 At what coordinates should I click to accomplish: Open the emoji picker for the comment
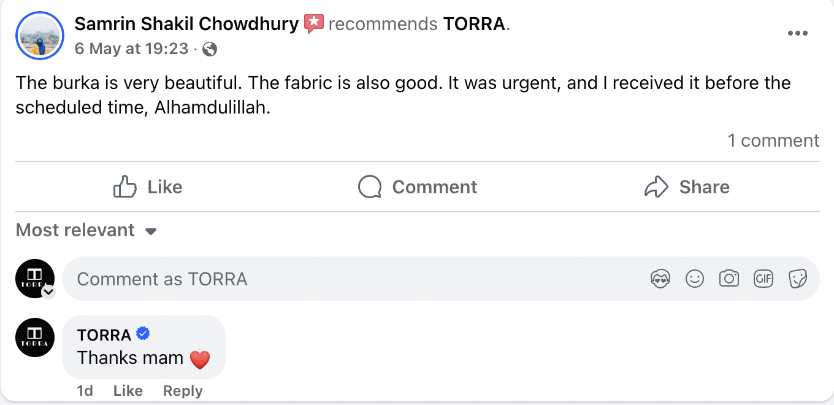click(695, 279)
